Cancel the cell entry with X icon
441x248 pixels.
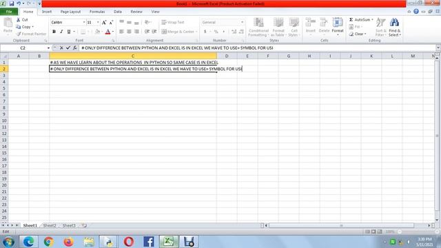[61, 48]
